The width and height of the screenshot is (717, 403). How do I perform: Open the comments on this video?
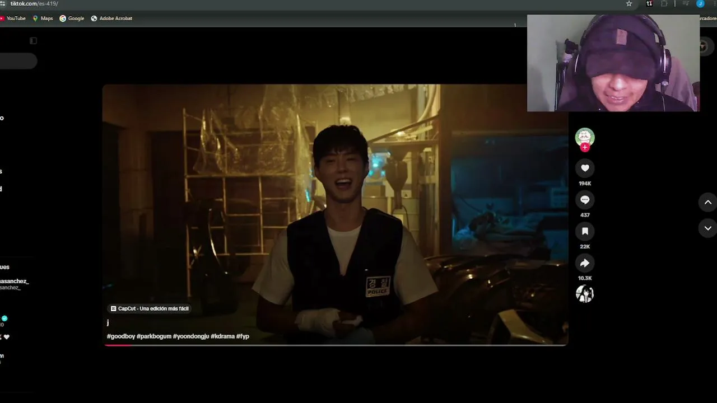pyautogui.click(x=585, y=200)
